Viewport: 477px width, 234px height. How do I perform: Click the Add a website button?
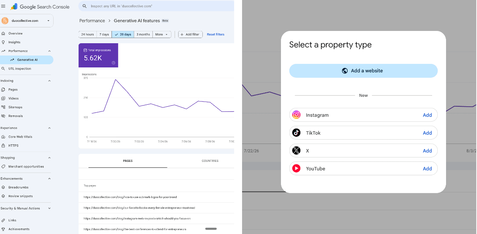point(364,71)
